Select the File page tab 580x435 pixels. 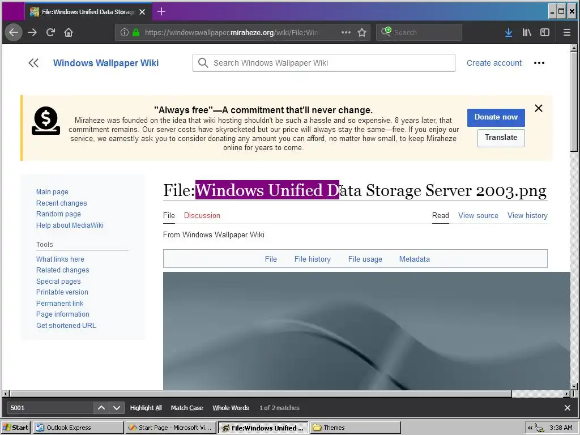tap(169, 215)
